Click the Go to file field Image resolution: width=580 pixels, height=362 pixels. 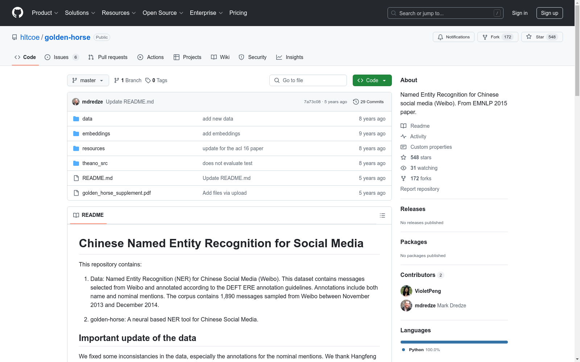[308, 80]
